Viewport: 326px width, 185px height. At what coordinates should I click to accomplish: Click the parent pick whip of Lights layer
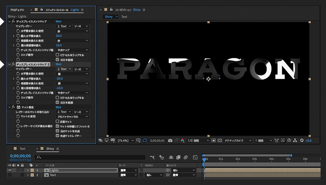(168, 170)
